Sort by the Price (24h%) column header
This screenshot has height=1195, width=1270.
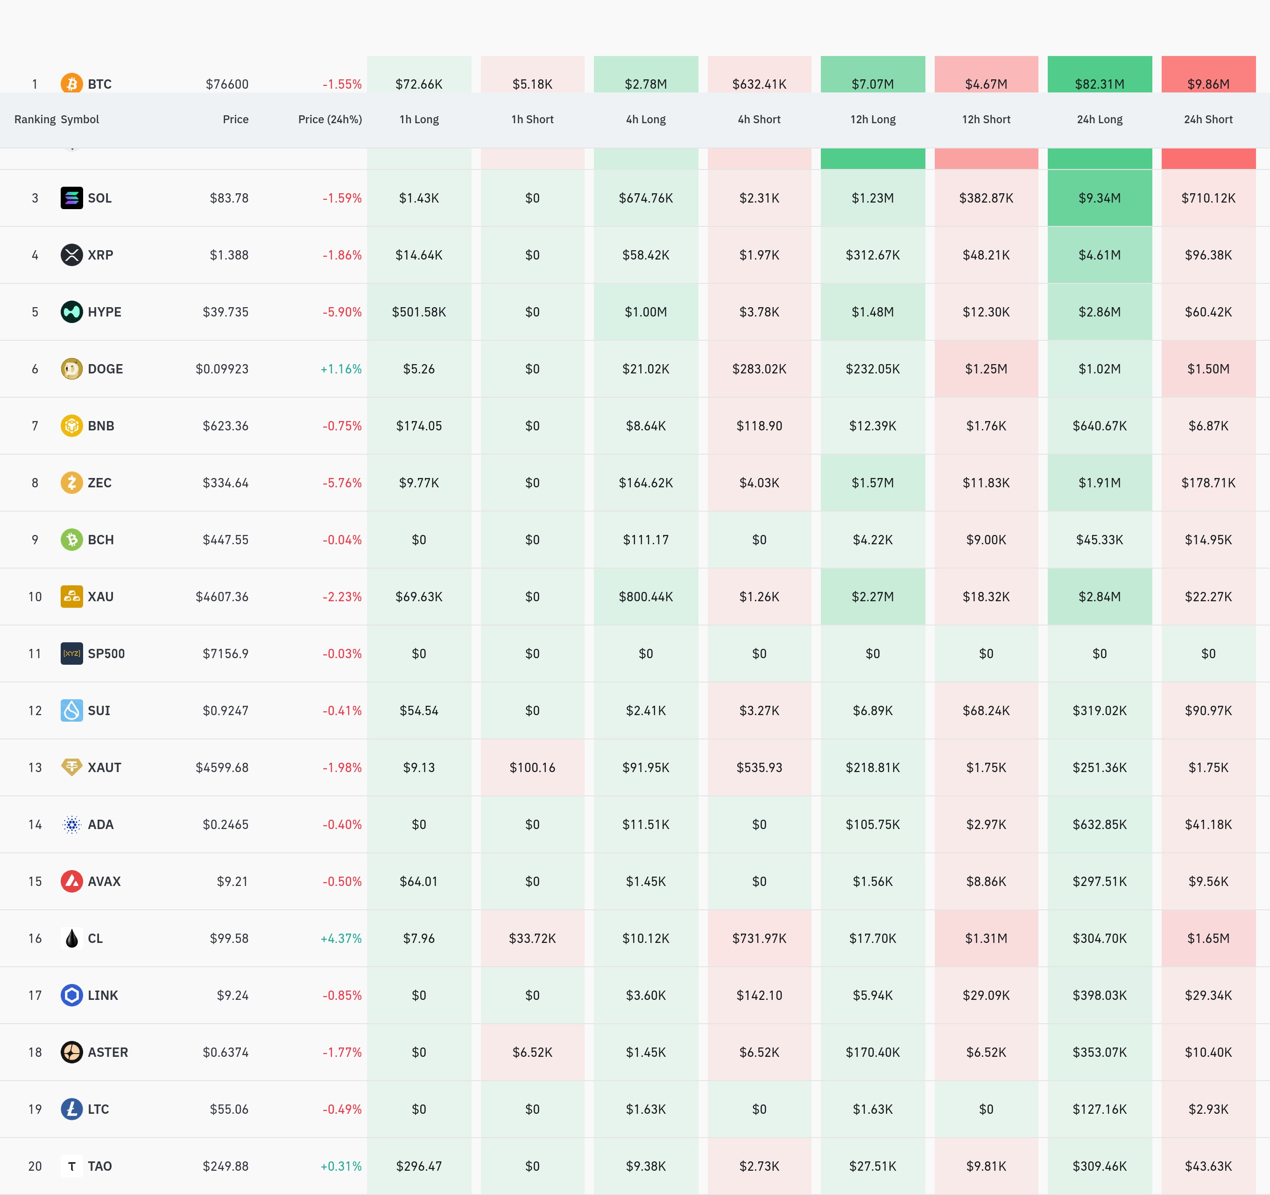point(330,119)
